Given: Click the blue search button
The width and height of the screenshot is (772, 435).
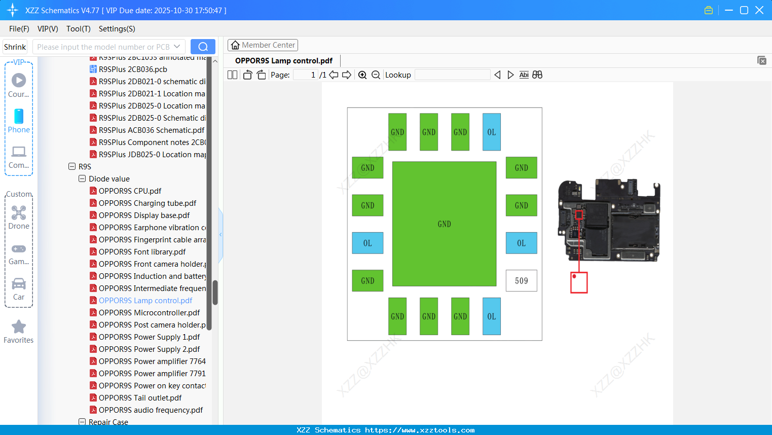Looking at the screenshot, I should pos(203,47).
